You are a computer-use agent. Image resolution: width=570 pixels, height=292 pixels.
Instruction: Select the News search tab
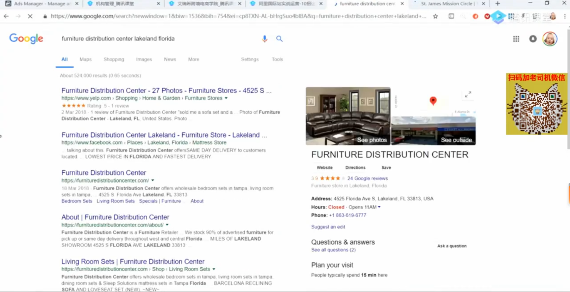pyautogui.click(x=170, y=59)
